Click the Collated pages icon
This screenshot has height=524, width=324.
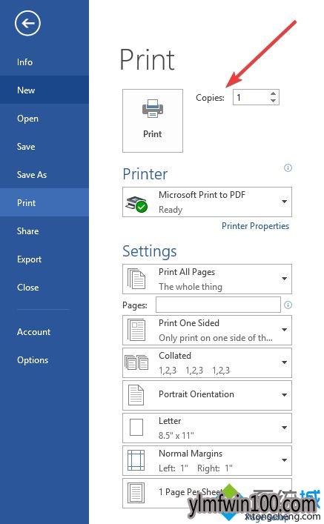pyautogui.click(x=136, y=362)
